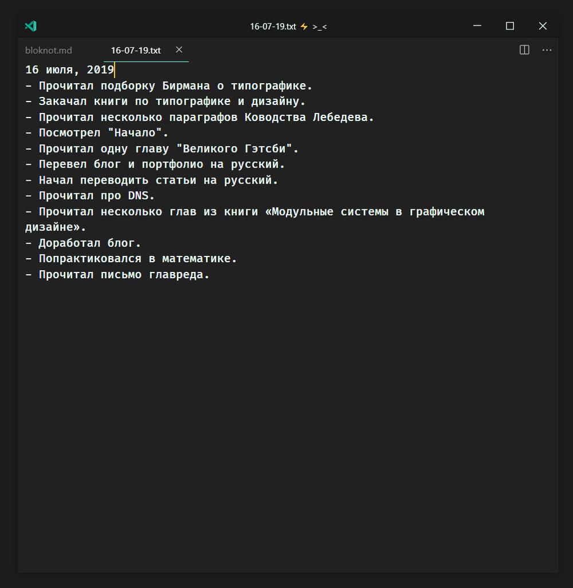Minimize the VS Code window
The height and width of the screenshot is (588, 573).
click(x=477, y=26)
